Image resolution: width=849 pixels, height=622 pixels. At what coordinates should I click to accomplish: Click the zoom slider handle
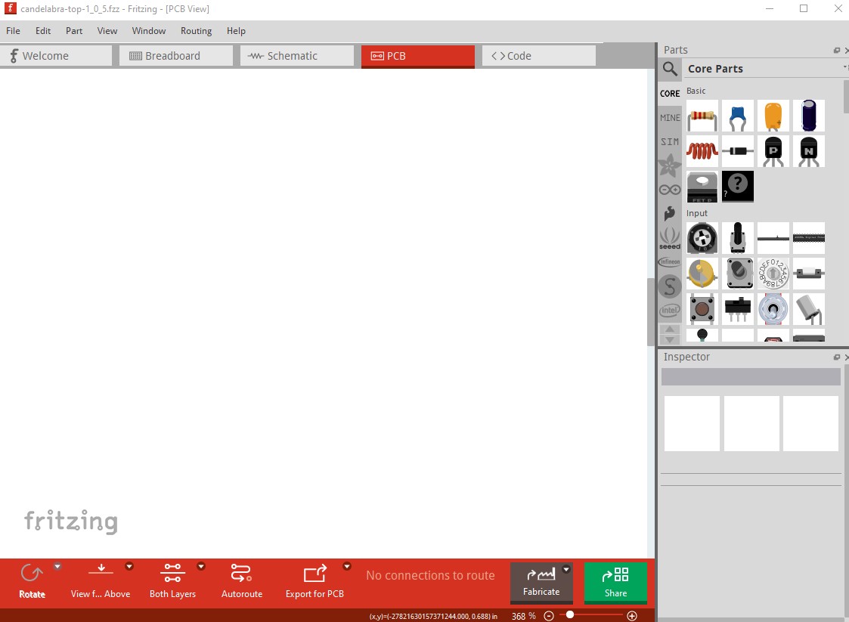click(569, 615)
